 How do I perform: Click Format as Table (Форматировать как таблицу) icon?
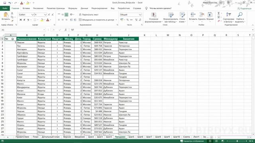click(x=171, y=15)
